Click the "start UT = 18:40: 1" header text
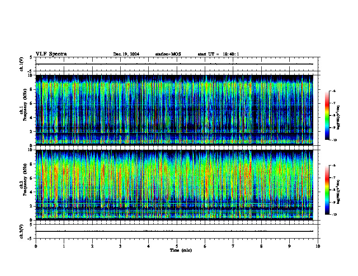The image size is (358, 276). [x=218, y=54]
